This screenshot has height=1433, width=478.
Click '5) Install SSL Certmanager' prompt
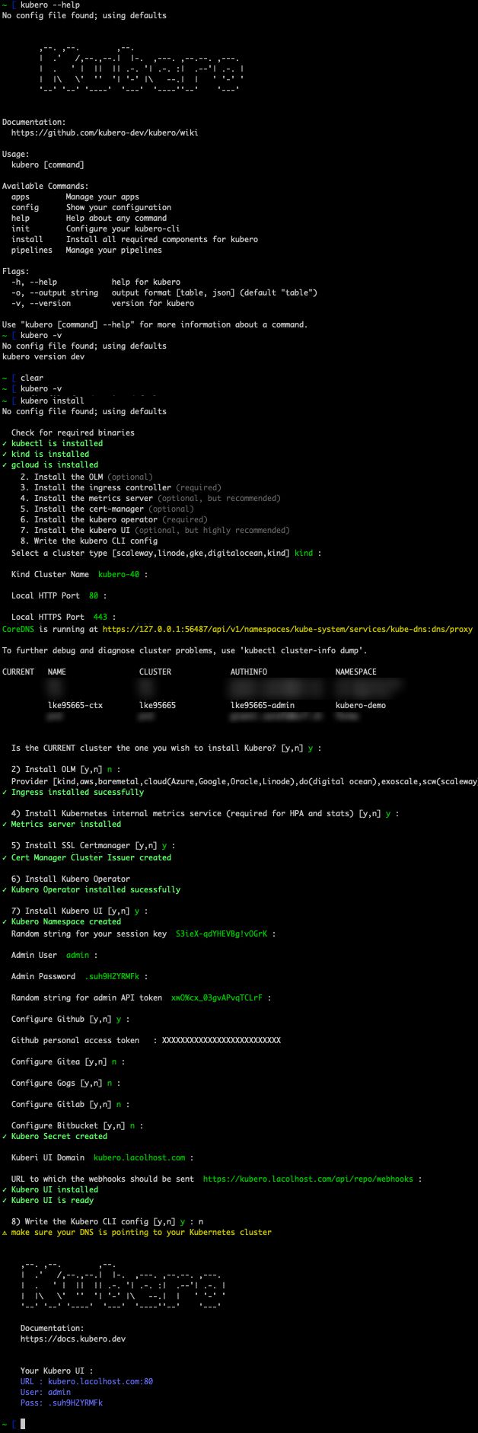[x=94, y=845]
